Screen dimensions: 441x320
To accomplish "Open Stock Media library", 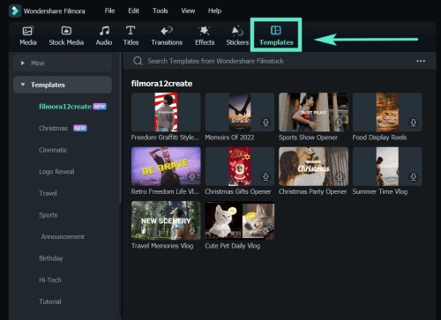I will click(x=66, y=31).
